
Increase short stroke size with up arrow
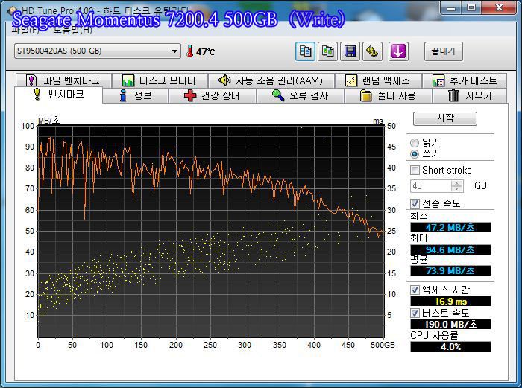[x=457, y=183]
